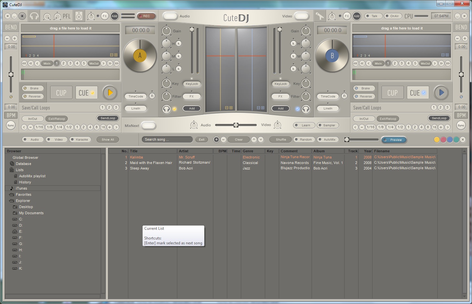
Task: Select AutoMix playlist in the browser
Action: click(32, 176)
